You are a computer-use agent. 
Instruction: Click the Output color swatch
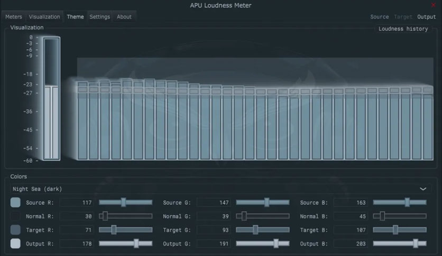coord(15,243)
